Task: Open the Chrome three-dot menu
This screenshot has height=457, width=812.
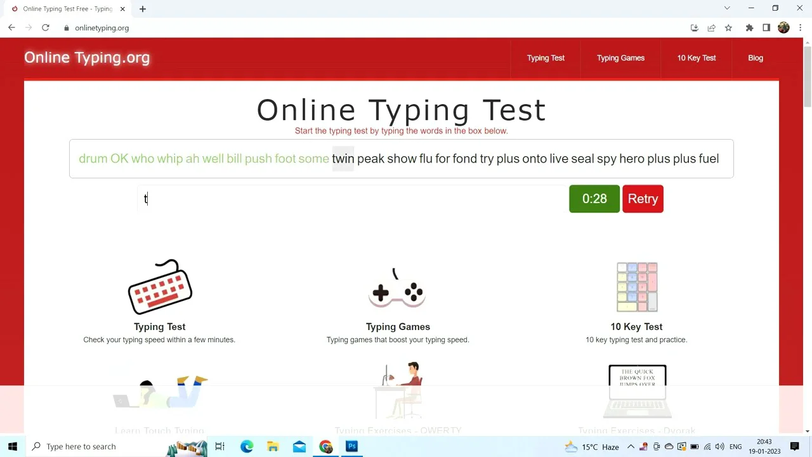Action: [x=801, y=28]
